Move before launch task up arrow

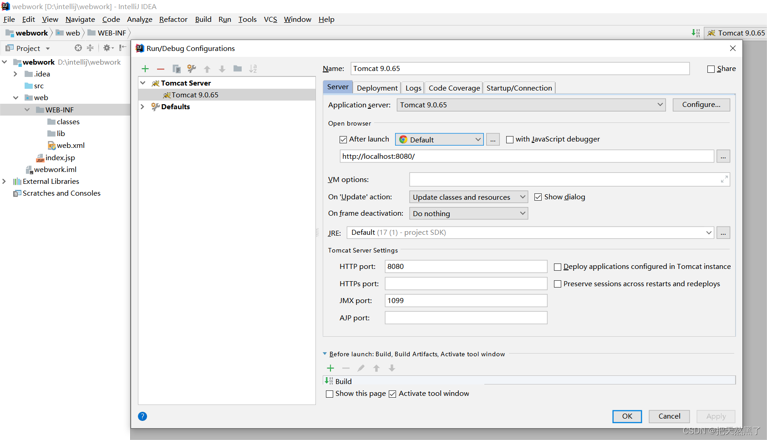pos(376,368)
